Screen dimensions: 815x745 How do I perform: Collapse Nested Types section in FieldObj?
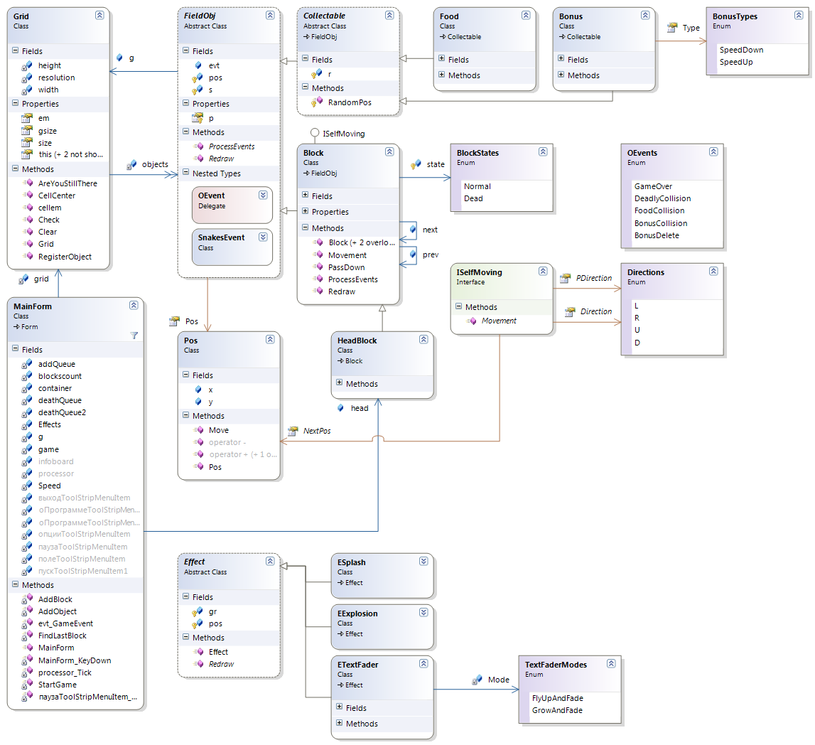point(185,173)
